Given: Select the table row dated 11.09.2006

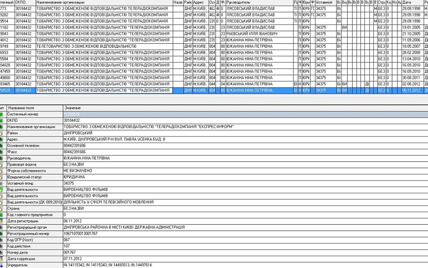Looking at the screenshot, I should [214, 40].
